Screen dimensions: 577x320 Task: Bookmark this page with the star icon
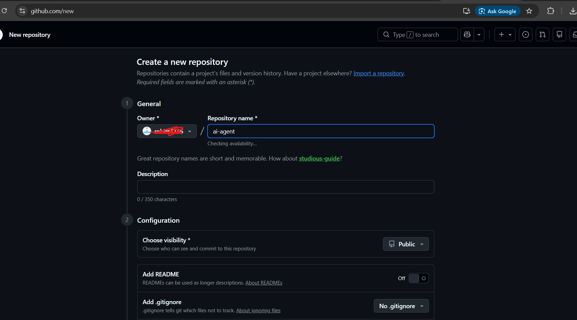pos(529,11)
